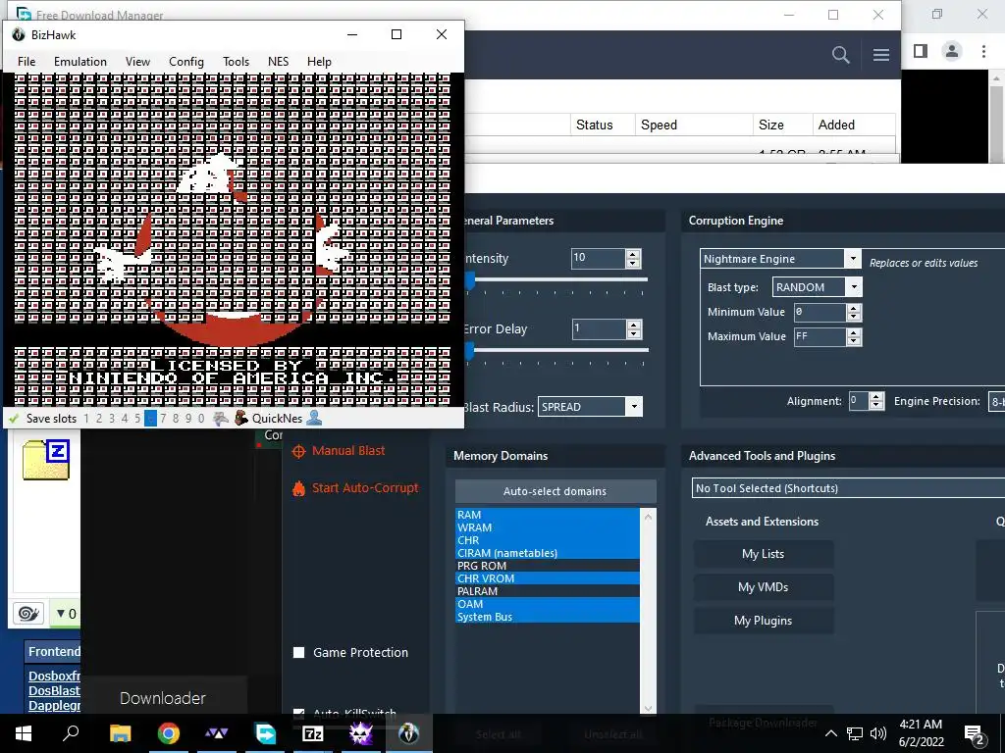Open the Blast type RANDOM dropdown
This screenshot has height=753, width=1005.
[854, 287]
